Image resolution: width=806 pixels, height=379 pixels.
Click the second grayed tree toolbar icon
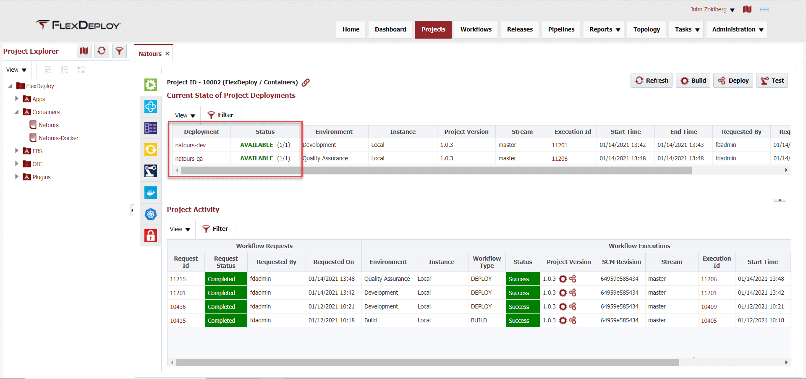click(x=64, y=70)
